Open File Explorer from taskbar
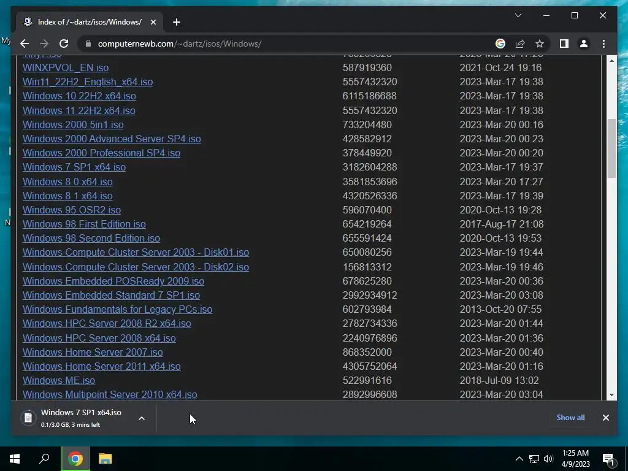 [105, 459]
